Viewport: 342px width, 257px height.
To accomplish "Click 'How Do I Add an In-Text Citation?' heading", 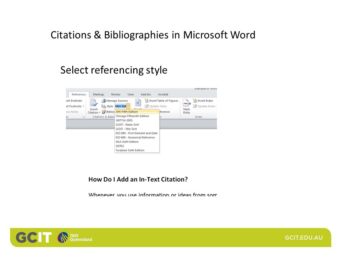I will coord(138,180).
